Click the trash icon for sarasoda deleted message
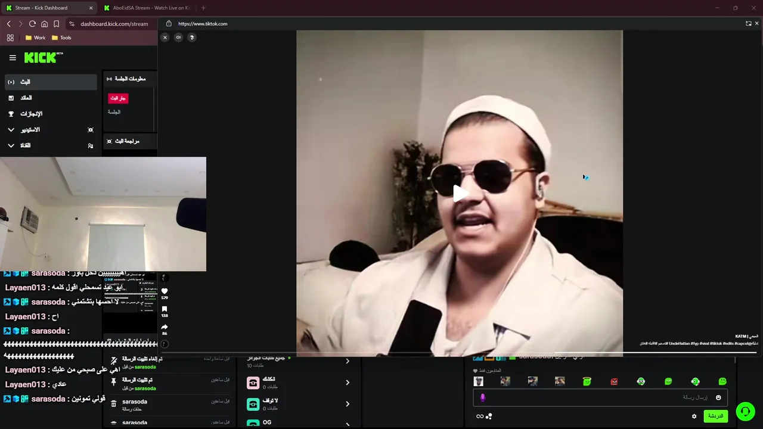The width and height of the screenshot is (763, 429). (113, 404)
